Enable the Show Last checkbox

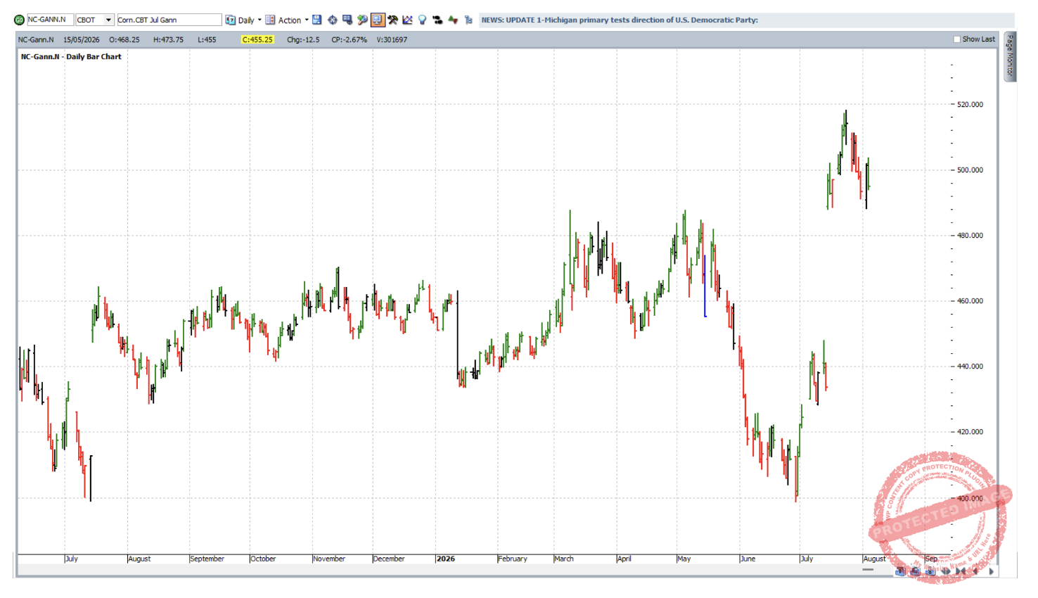click(x=956, y=39)
